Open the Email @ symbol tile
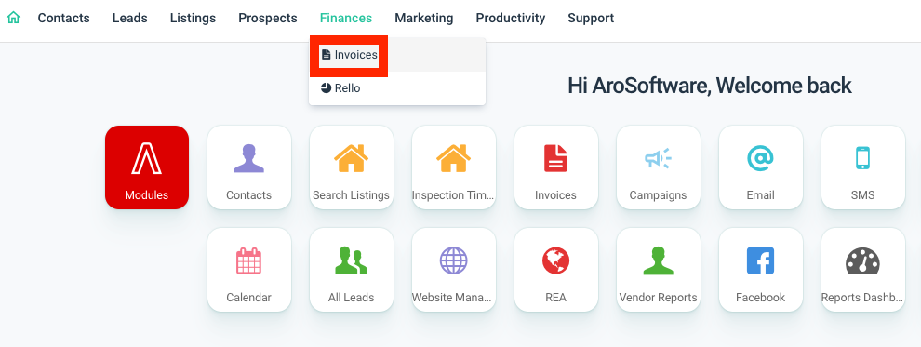The height and width of the screenshot is (347, 921). (761, 167)
